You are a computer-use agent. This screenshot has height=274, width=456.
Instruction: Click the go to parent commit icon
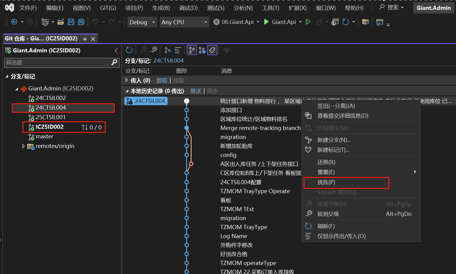pyautogui.click(x=154, y=50)
